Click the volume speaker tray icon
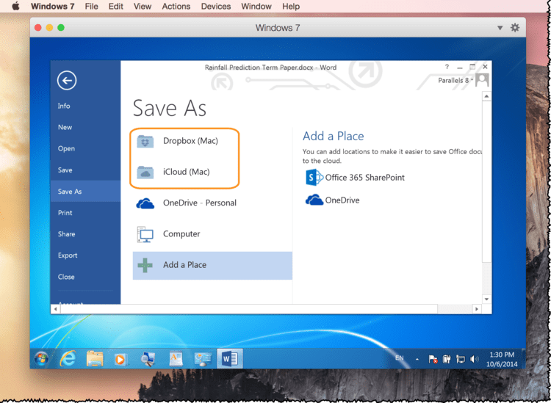 click(474, 359)
